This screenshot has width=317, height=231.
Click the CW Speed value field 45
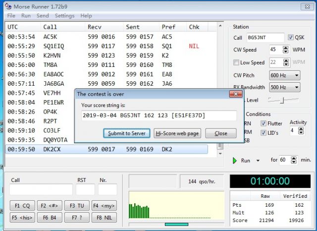point(276,50)
